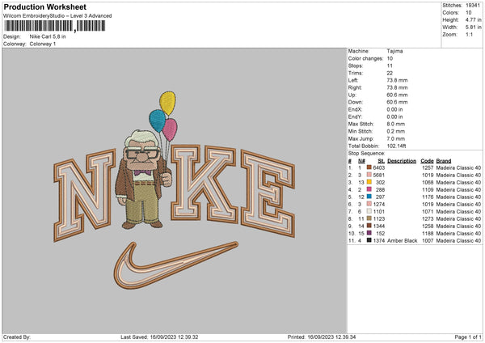Click the 'Stop Sequence:' heading

pyautogui.click(x=366, y=153)
